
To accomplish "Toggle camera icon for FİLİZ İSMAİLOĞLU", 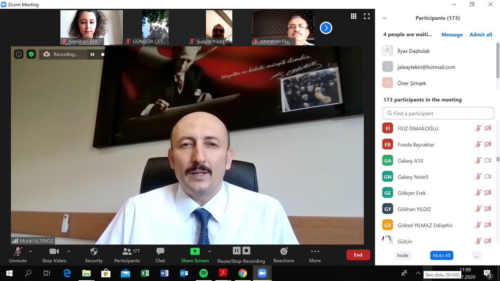I will coord(488,128).
